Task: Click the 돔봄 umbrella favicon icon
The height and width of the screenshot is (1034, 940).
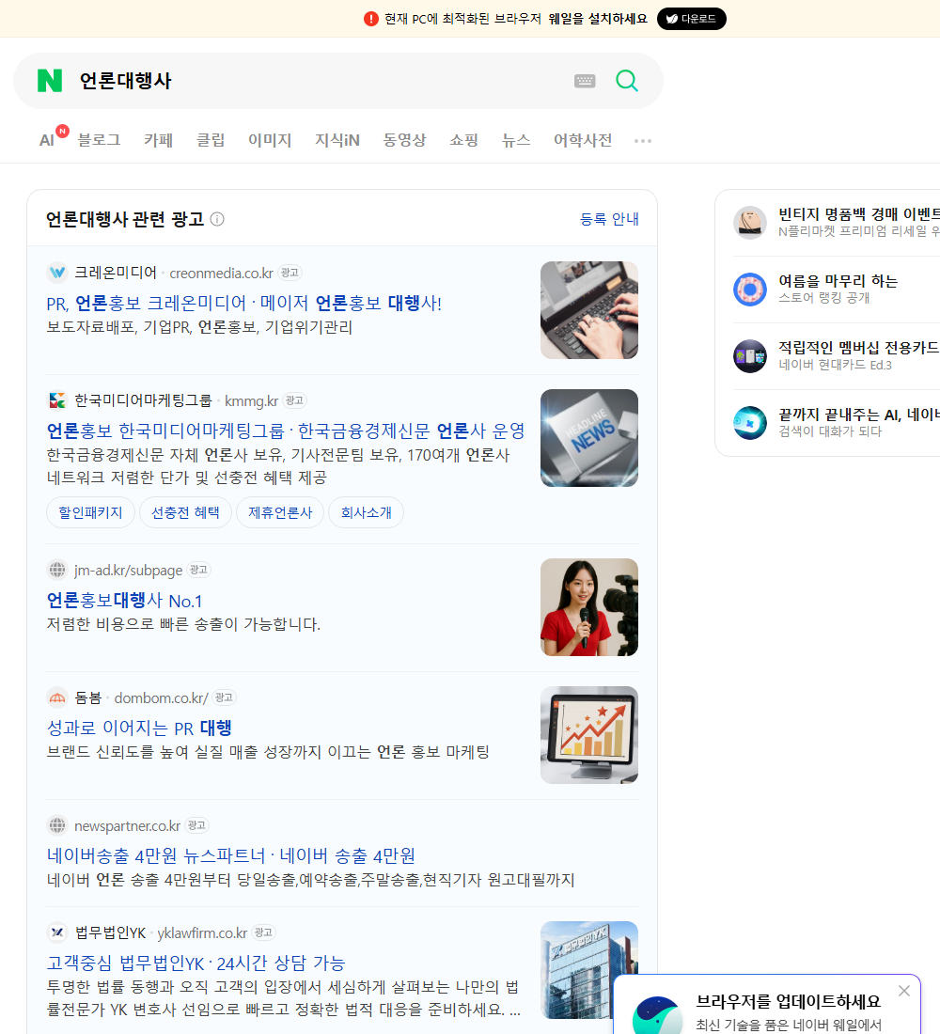Action: click(x=57, y=697)
